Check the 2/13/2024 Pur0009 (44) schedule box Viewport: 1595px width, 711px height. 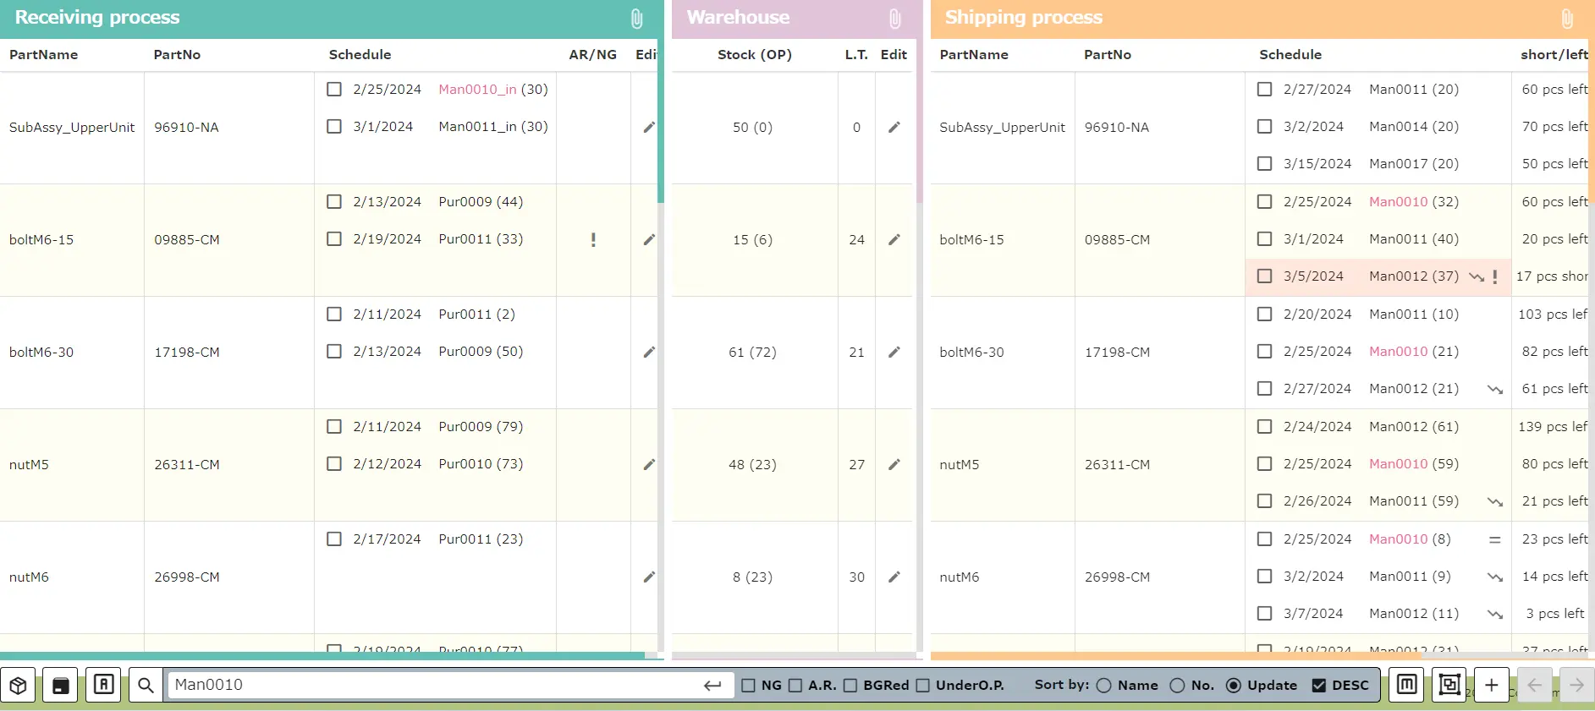pos(334,202)
